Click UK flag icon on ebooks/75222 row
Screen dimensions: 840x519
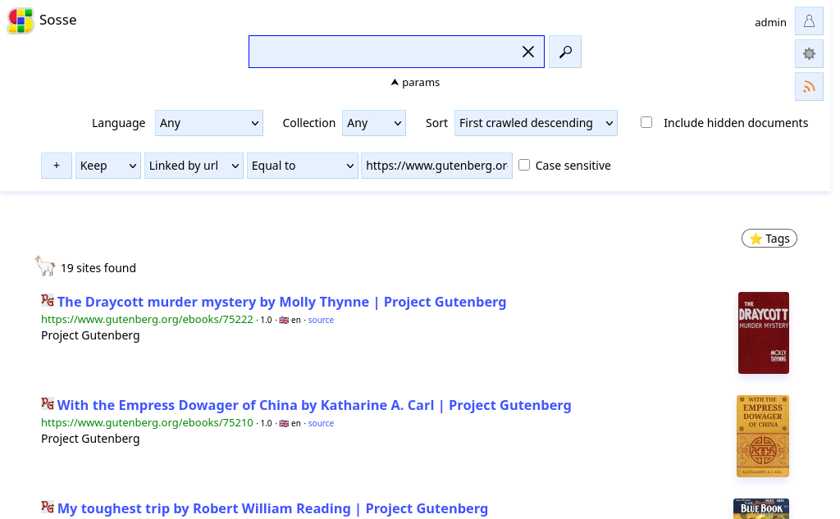click(284, 321)
